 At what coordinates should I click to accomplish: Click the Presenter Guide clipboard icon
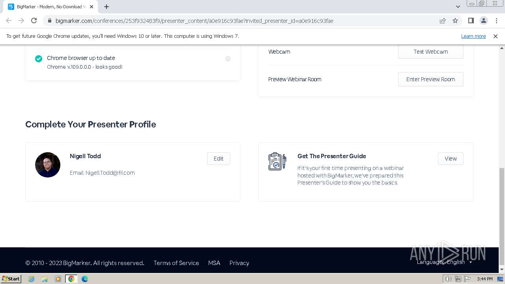[277, 161]
